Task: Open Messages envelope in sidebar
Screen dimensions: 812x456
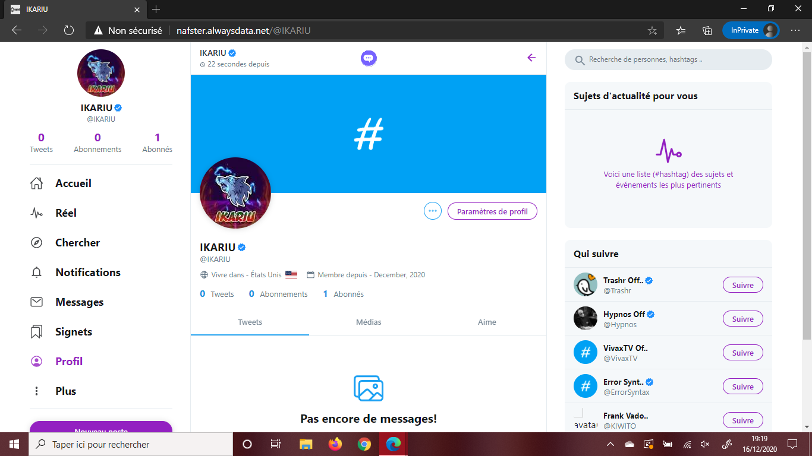Action: 79,302
